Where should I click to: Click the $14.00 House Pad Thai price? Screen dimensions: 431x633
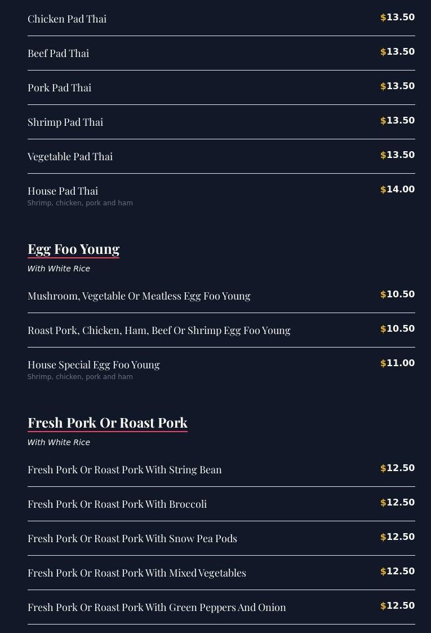tap(398, 190)
